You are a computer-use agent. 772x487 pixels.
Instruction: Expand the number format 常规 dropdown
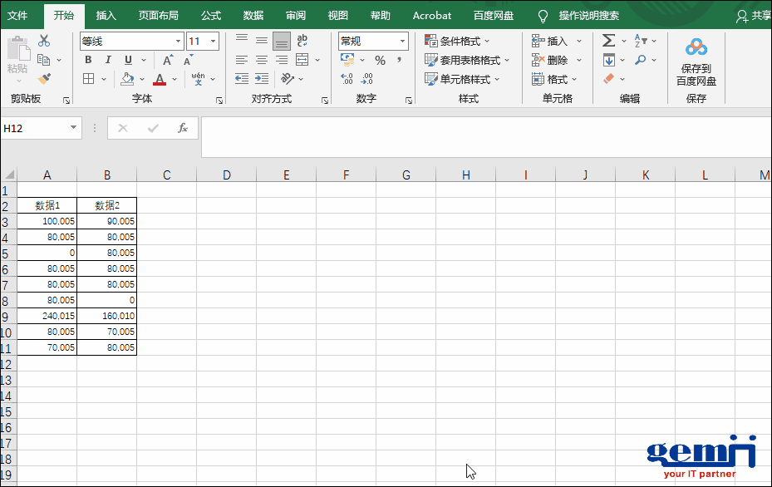pos(403,42)
